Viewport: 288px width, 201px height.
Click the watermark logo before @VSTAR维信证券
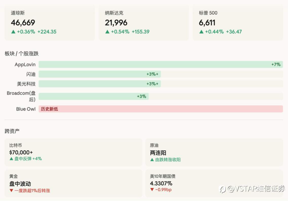coord(222,189)
